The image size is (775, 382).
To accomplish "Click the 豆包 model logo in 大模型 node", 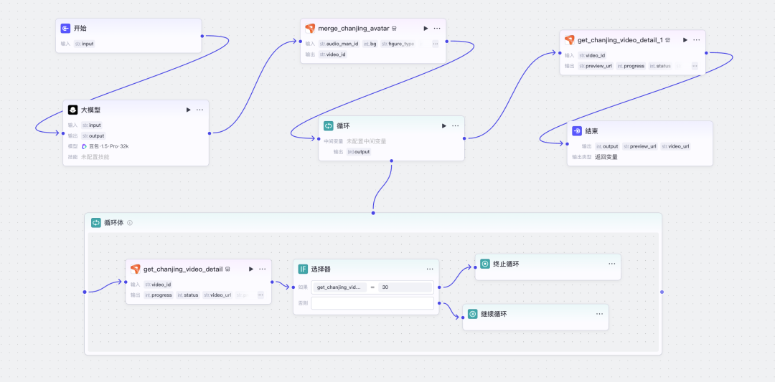I will [85, 146].
